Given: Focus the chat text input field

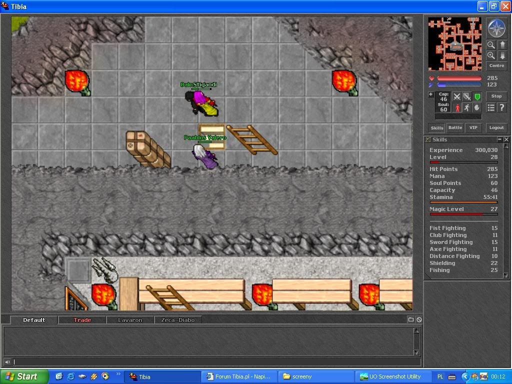Looking at the screenshot, I should pos(216,362).
